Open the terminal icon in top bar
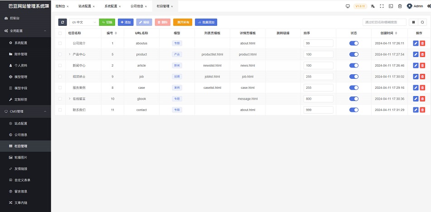The height and width of the screenshot is (212, 431). pyautogui.click(x=391, y=6)
